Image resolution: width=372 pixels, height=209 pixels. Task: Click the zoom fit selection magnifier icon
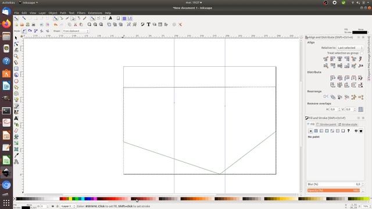pos(90,24)
